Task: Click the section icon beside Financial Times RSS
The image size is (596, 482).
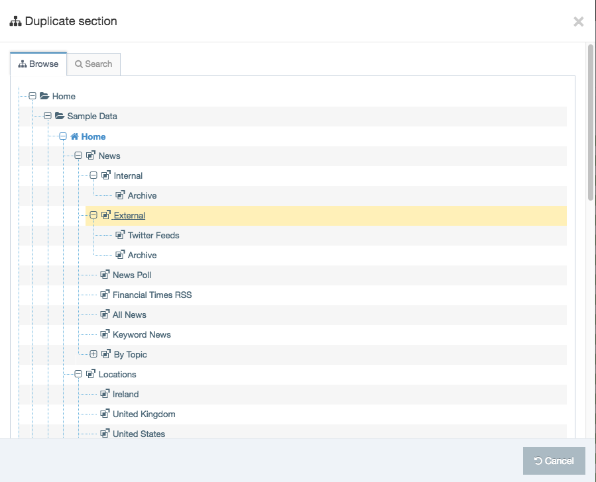Action: (105, 295)
